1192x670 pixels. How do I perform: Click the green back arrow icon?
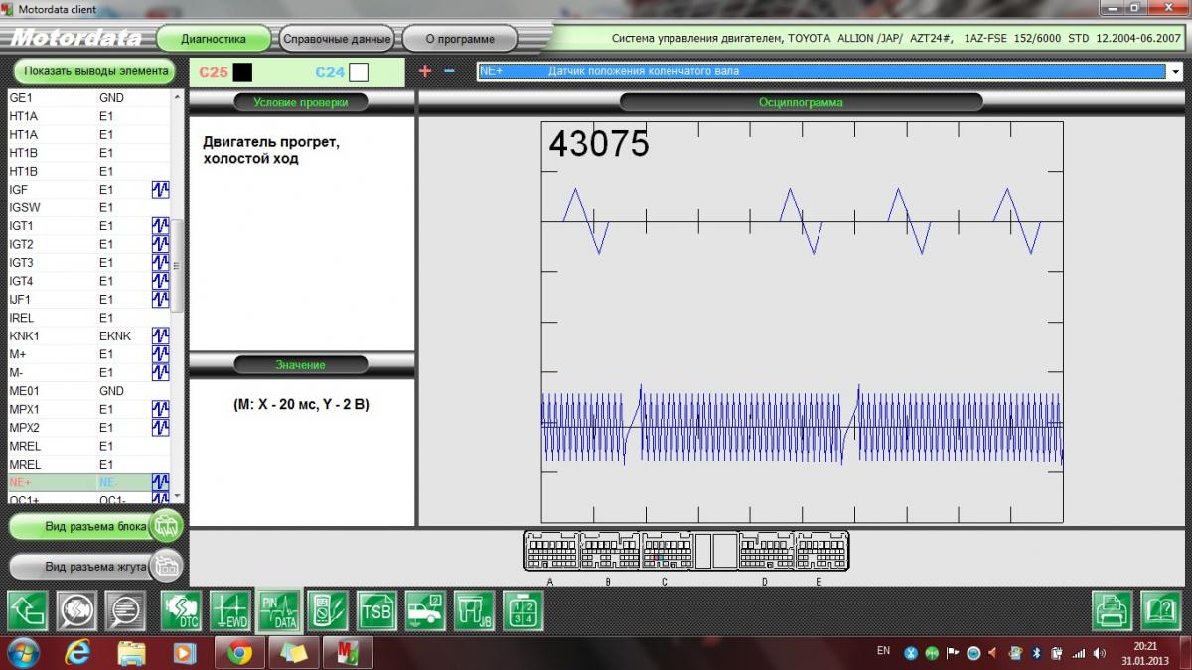point(28,610)
